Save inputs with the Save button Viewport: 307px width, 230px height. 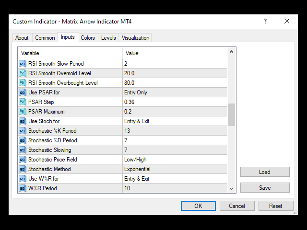[265, 187]
